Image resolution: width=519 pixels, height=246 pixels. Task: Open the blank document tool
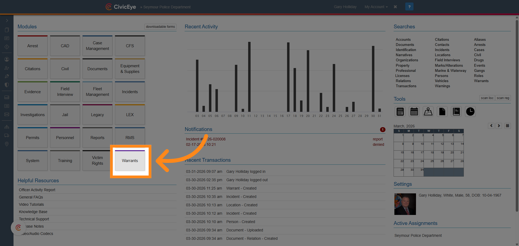442,112
